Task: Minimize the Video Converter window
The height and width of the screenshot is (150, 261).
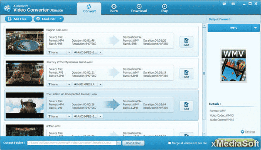Action: tap(244, 4)
